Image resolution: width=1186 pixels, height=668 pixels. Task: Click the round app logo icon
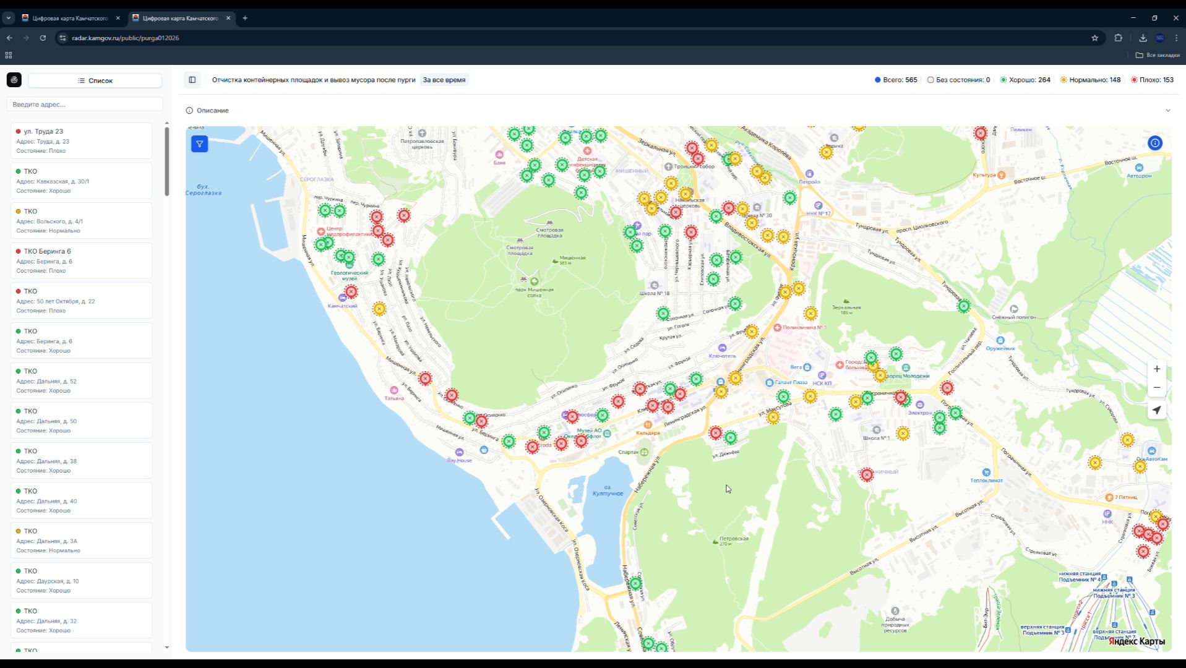coord(14,80)
